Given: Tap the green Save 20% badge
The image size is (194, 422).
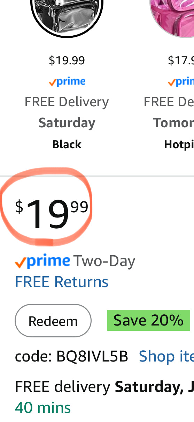Looking at the screenshot, I should tap(148, 320).
